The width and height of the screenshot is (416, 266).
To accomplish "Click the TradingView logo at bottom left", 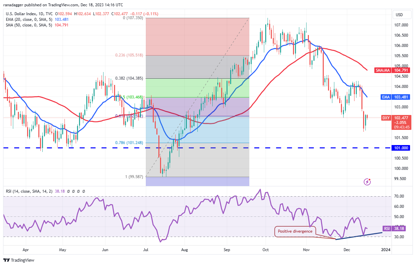I will (19, 260).
